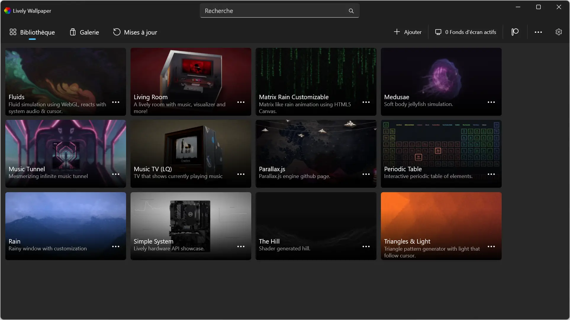Click the Ajouter button

pos(408,32)
